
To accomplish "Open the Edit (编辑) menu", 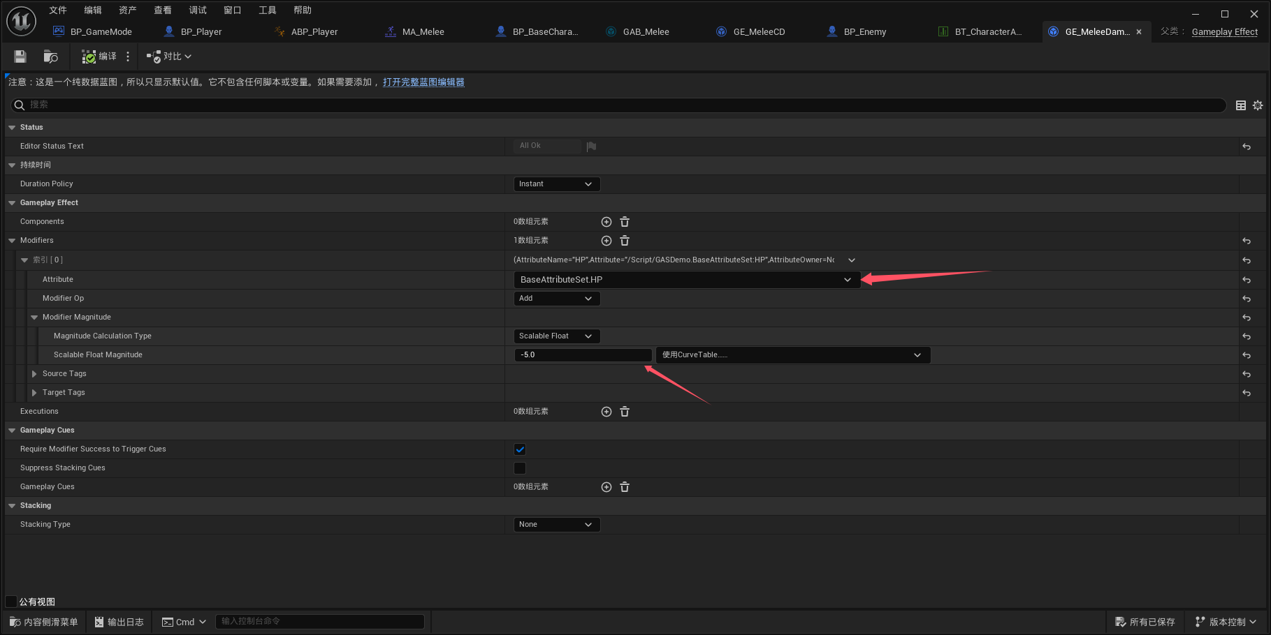I will [x=93, y=10].
